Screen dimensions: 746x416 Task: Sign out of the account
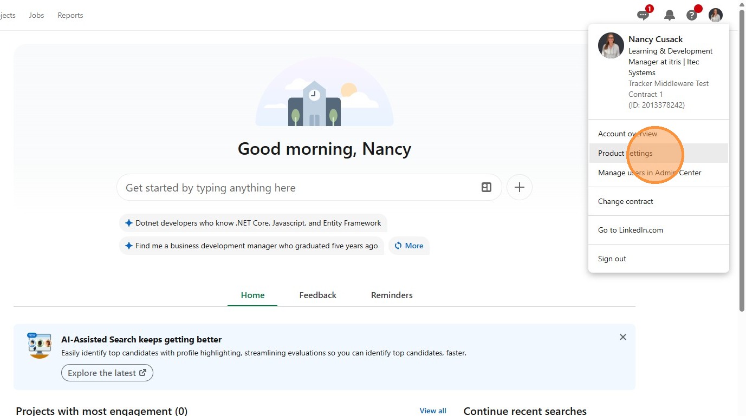612,259
